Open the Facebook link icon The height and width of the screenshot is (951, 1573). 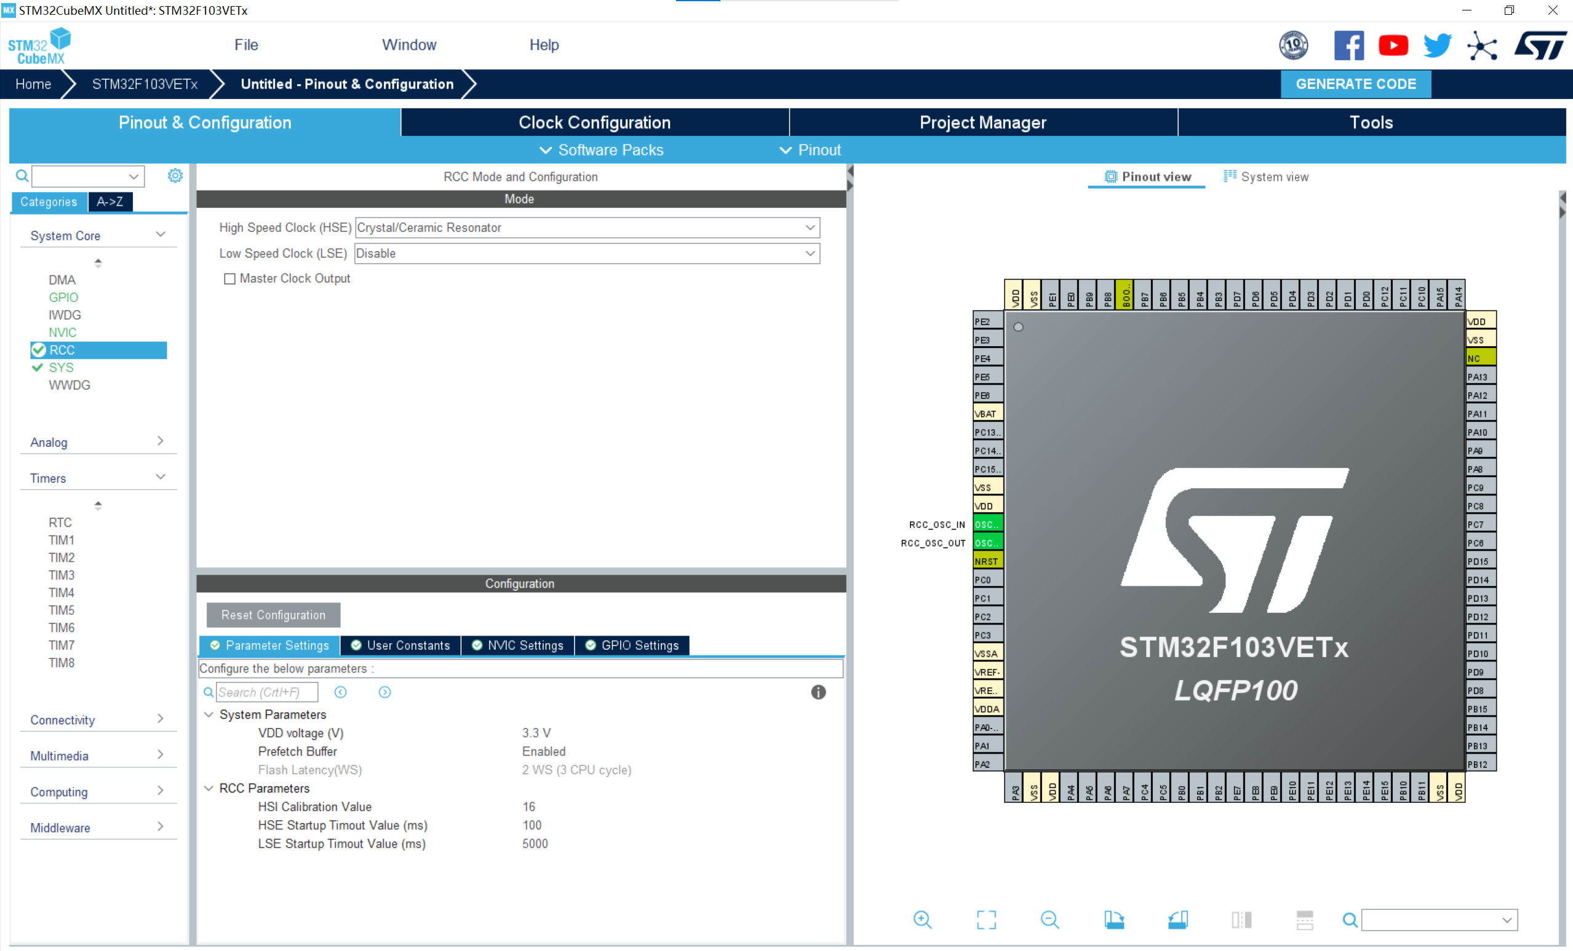pyautogui.click(x=1349, y=45)
